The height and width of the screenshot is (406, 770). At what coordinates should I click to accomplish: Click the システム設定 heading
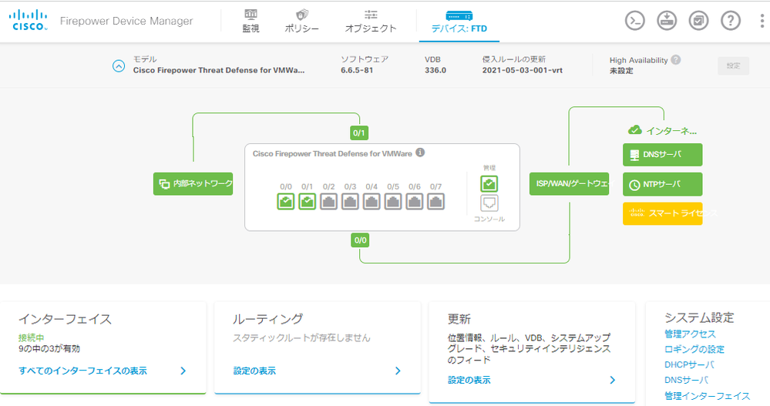coord(699,317)
